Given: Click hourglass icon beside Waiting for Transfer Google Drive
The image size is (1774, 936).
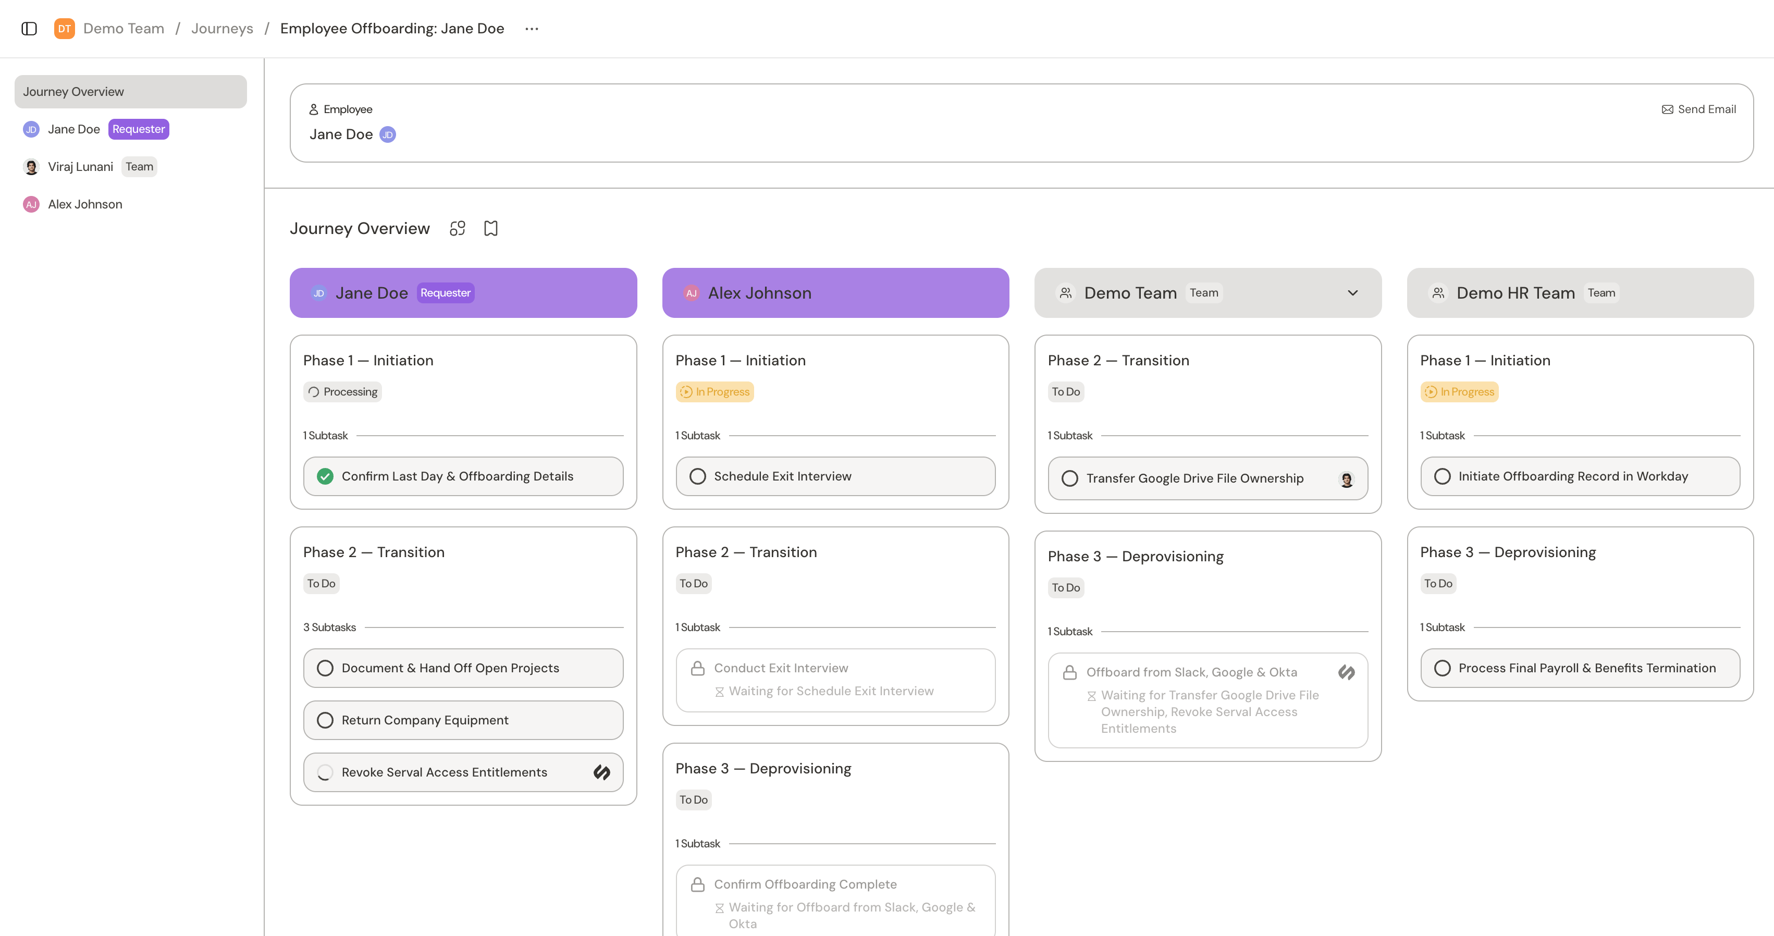Looking at the screenshot, I should (1091, 696).
